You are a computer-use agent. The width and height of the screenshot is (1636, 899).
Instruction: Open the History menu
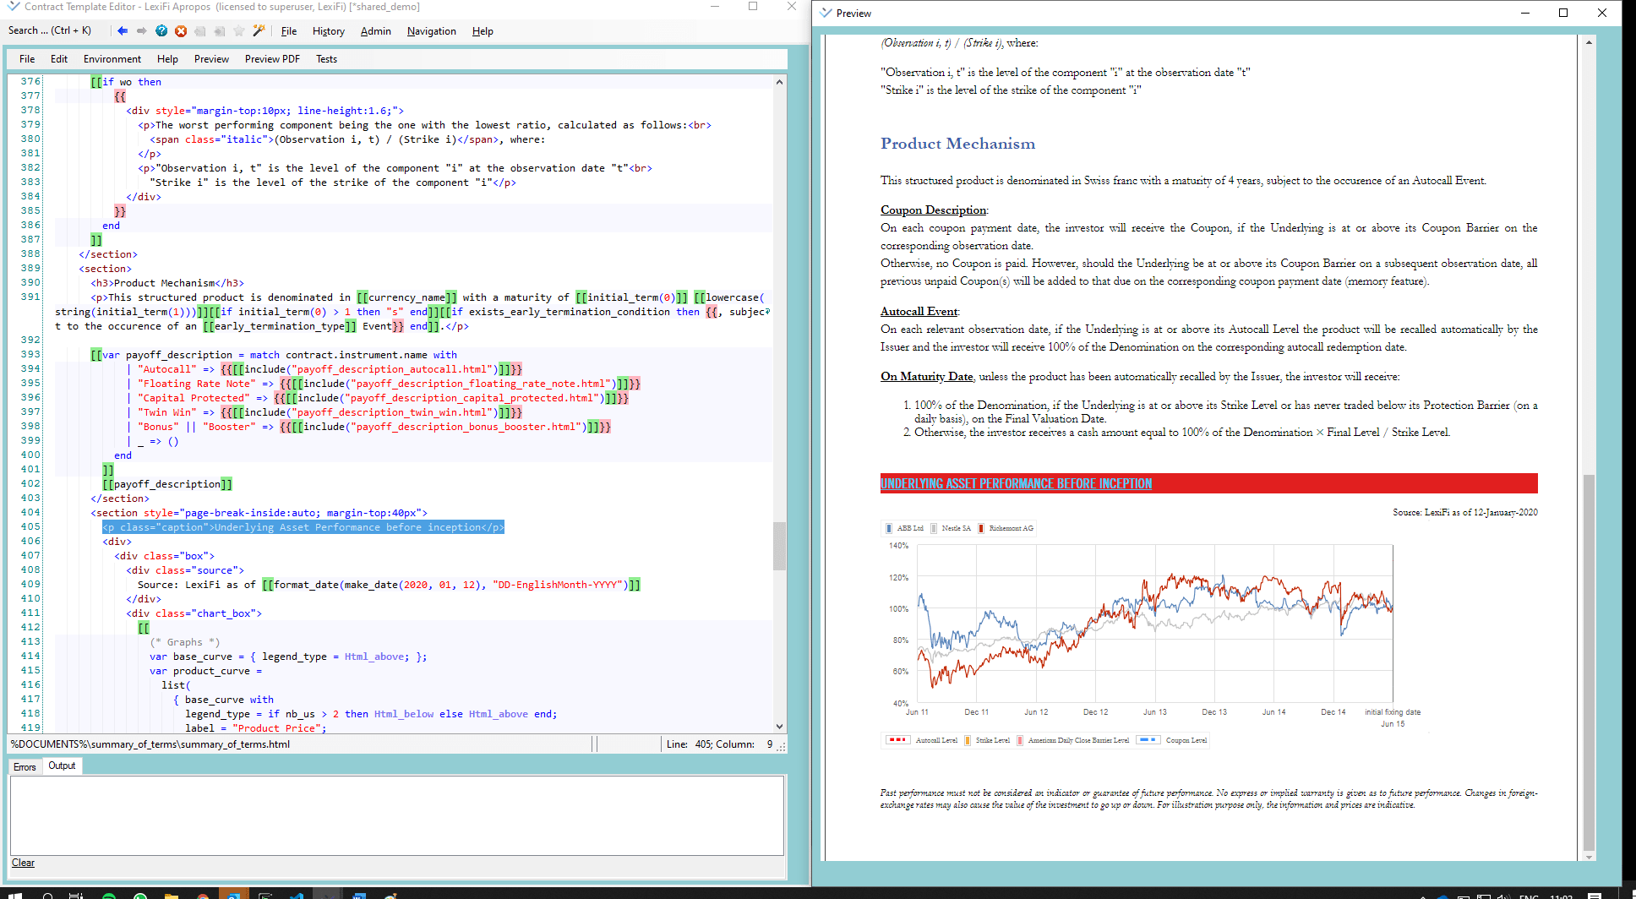[328, 31]
